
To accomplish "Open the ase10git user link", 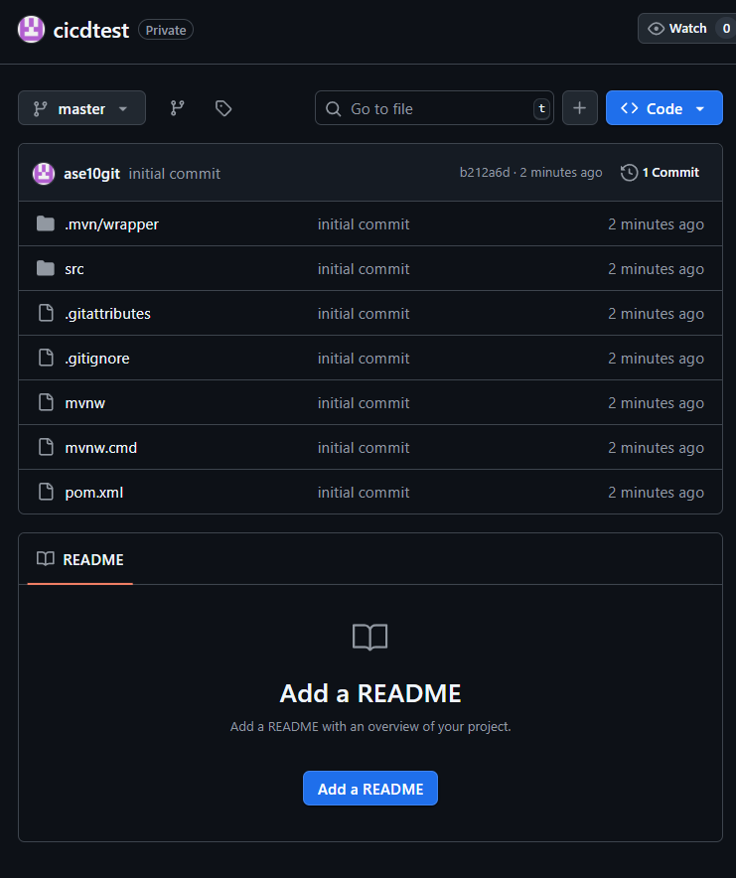I will pyautogui.click(x=91, y=174).
